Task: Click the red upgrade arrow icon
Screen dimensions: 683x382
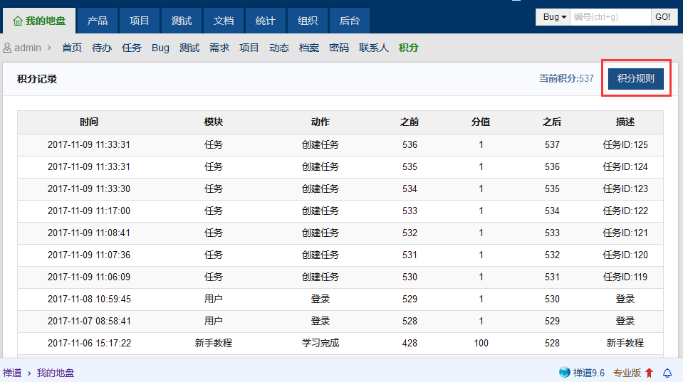Action: click(x=649, y=373)
